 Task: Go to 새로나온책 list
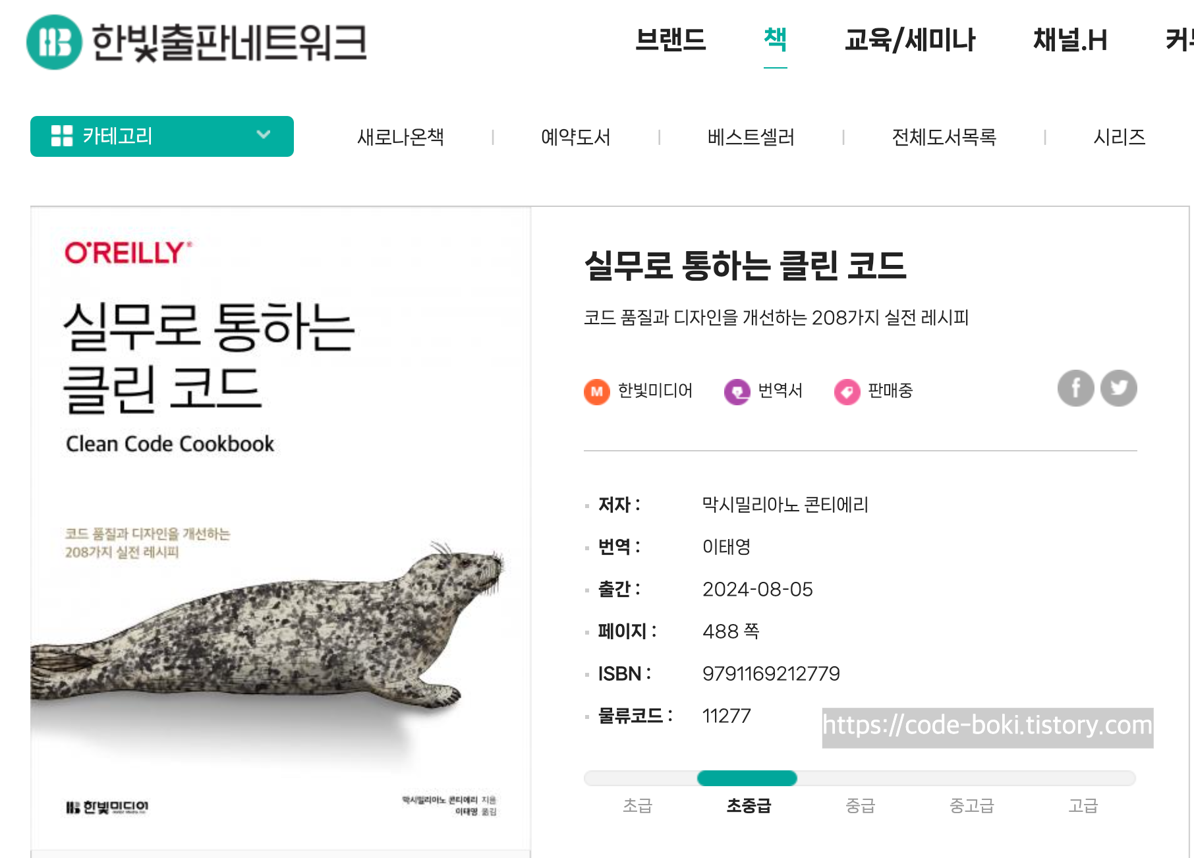pos(401,137)
